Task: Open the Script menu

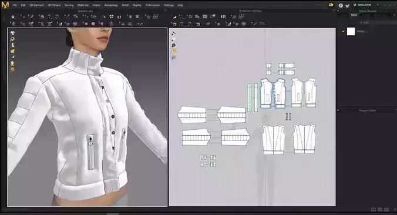Action: [x=125, y=5]
